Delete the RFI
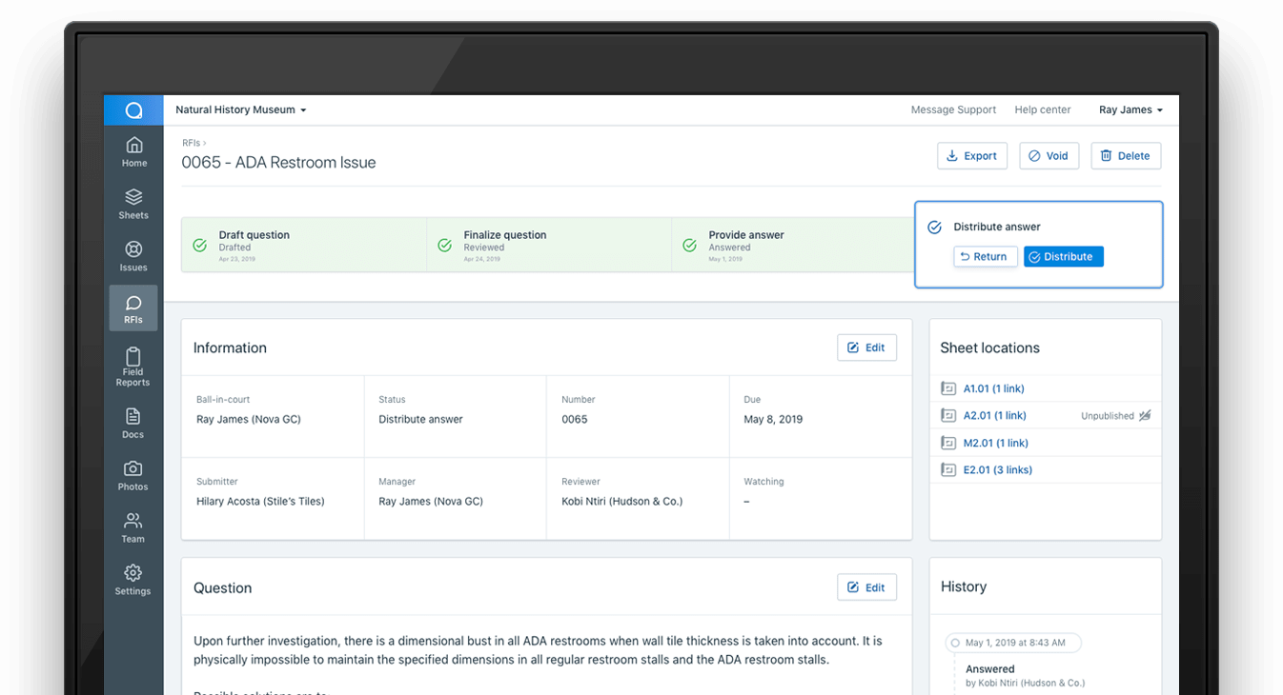The image size is (1283, 695). coord(1126,156)
